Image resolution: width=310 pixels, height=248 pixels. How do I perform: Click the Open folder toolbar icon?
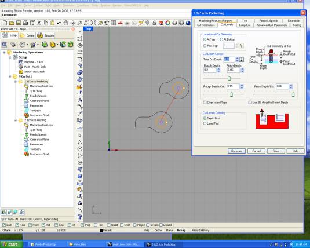[x=12, y=23]
